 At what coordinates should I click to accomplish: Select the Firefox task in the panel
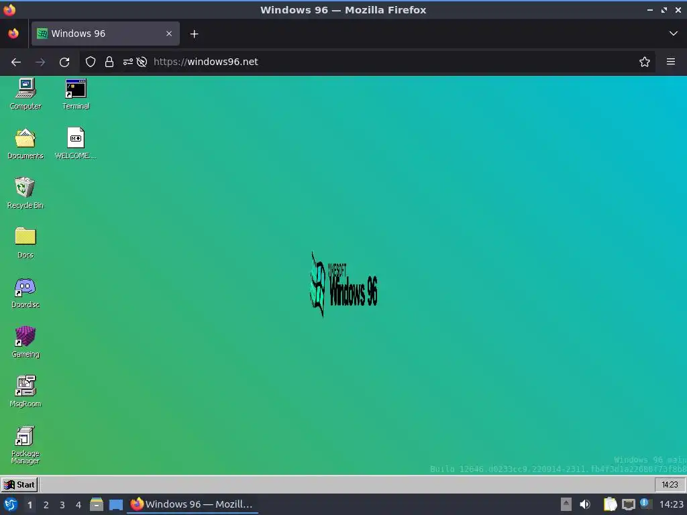click(193, 504)
